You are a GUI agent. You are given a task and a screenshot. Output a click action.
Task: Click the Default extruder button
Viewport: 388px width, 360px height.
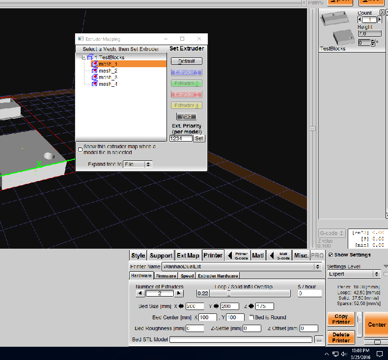coord(187,61)
